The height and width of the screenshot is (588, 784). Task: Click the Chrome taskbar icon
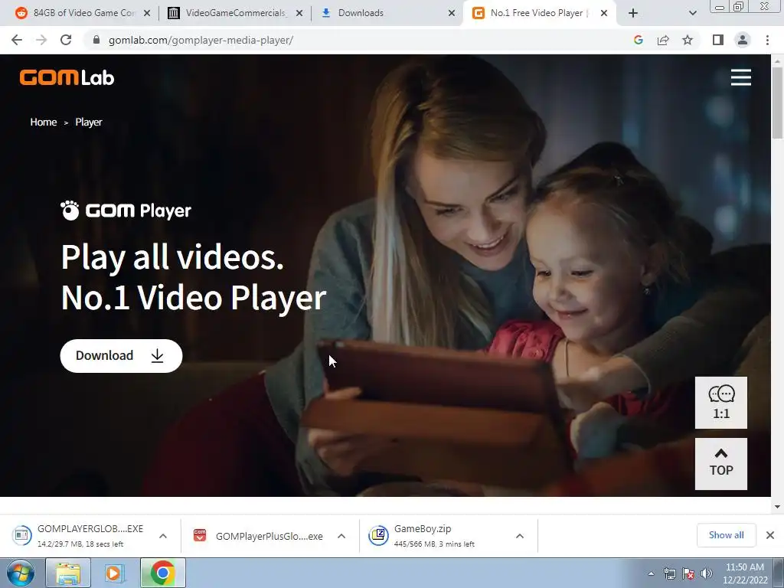162,573
